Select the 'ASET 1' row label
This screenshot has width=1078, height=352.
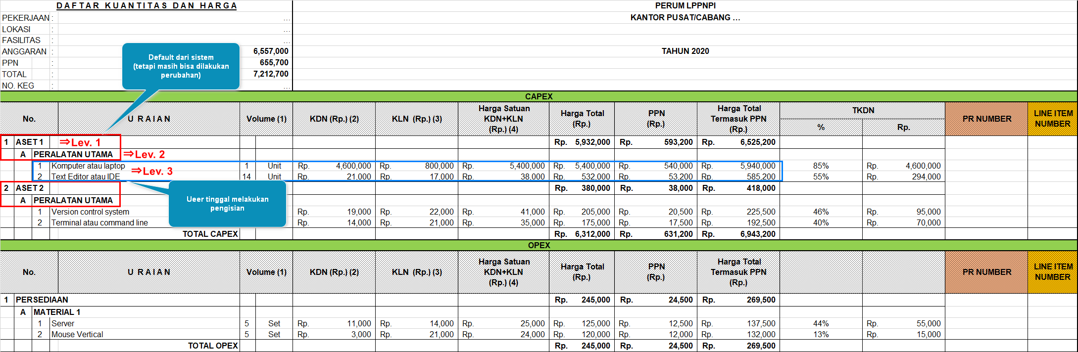tap(30, 142)
